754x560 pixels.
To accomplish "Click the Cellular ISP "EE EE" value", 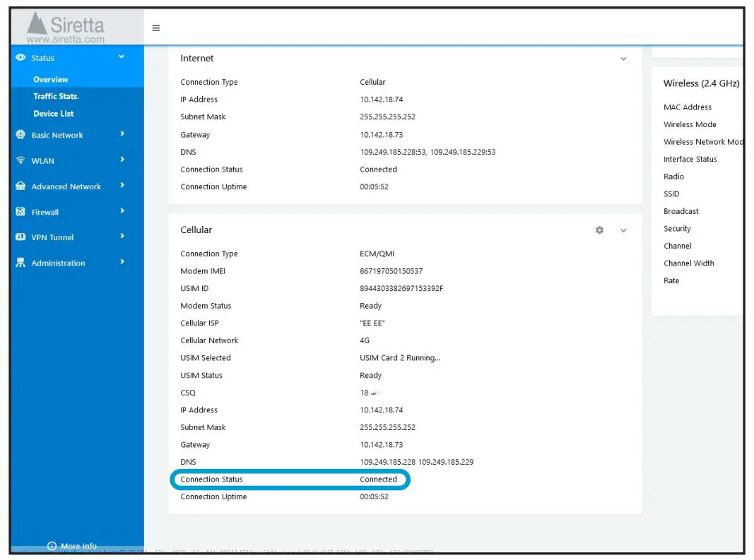I will coord(372,323).
